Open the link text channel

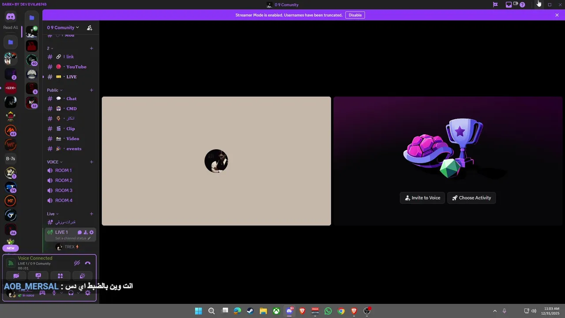pos(71,57)
